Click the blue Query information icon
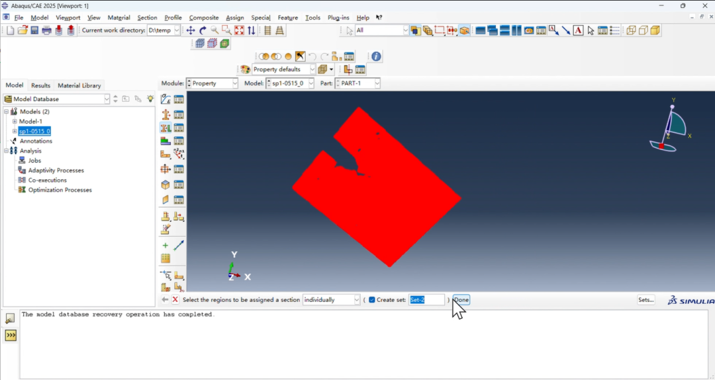The height and width of the screenshot is (380, 715). coord(376,56)
